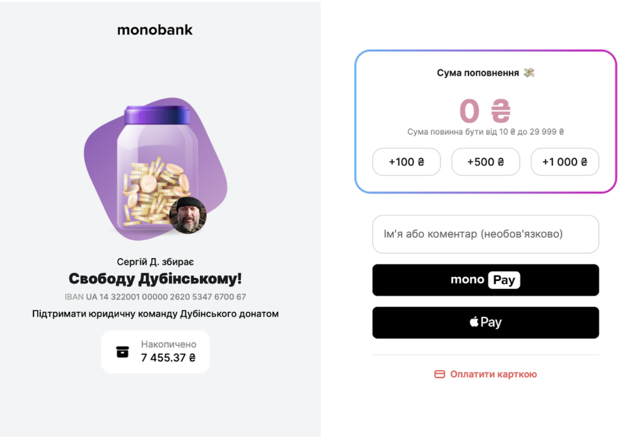This screenshot has height=439, width=633.
Task: Click the Apple logo on Apple Pay
Action: click(x=474, y=323)
